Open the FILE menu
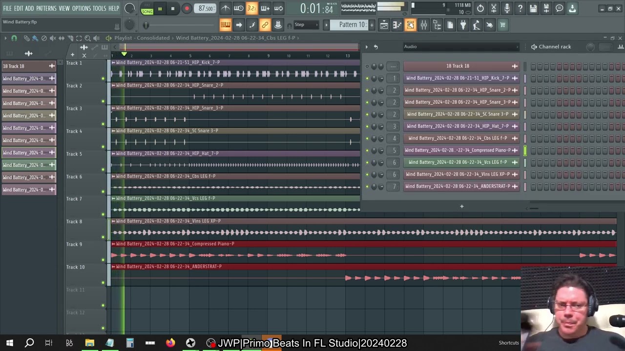 click(7, 8)
